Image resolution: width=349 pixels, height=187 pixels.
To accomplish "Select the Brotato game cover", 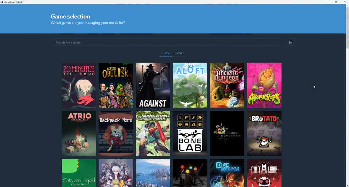I will pyautogui.click(x=264, y=134).
